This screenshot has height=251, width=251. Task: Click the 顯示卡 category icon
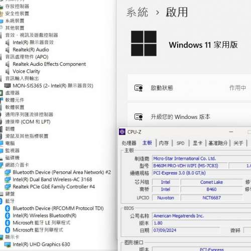(2, 237)
